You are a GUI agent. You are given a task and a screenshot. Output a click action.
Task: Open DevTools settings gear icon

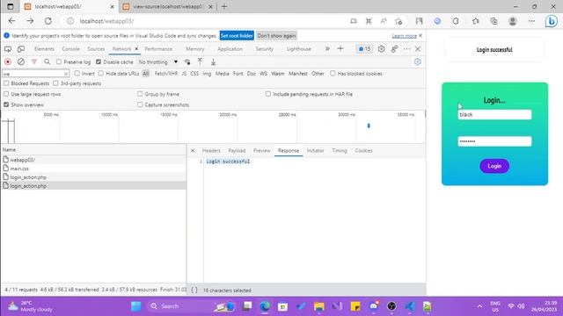point(381,49)
